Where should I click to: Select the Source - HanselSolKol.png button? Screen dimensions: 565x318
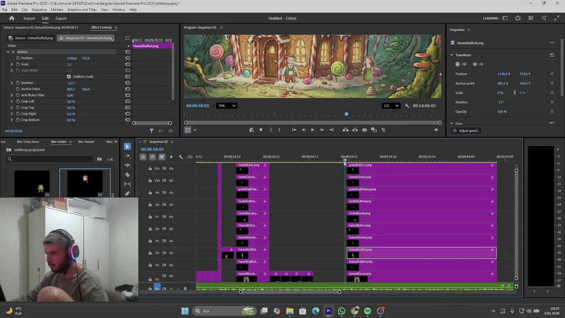coord(31,38)
